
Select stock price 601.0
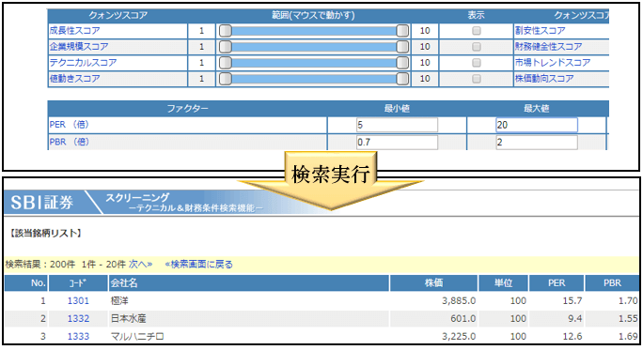463,318
